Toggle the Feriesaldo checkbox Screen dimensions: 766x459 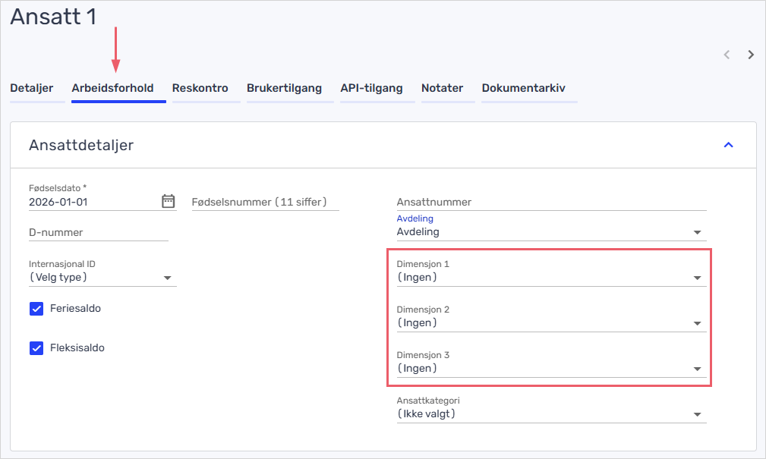tap(36, 309)
